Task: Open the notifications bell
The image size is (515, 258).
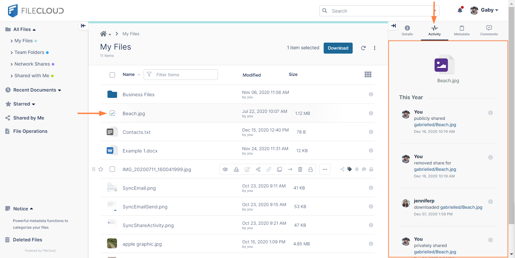Action: [x=460, y=10]
